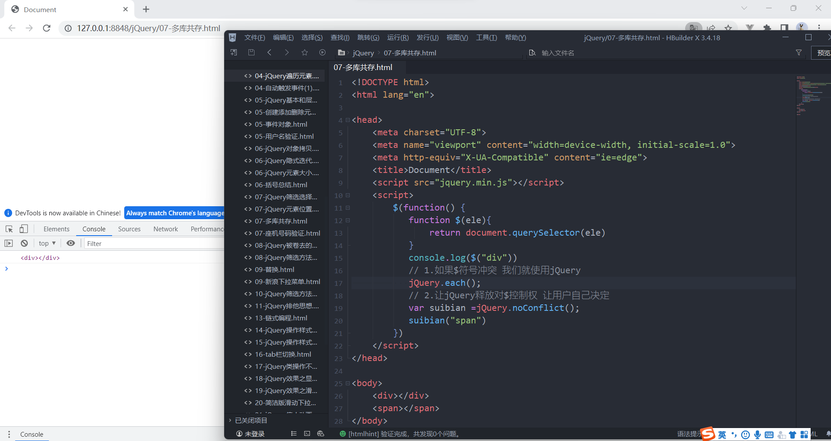
Task: Open the 文件(F) menu in HBuilder
Action: coord(254,38)
